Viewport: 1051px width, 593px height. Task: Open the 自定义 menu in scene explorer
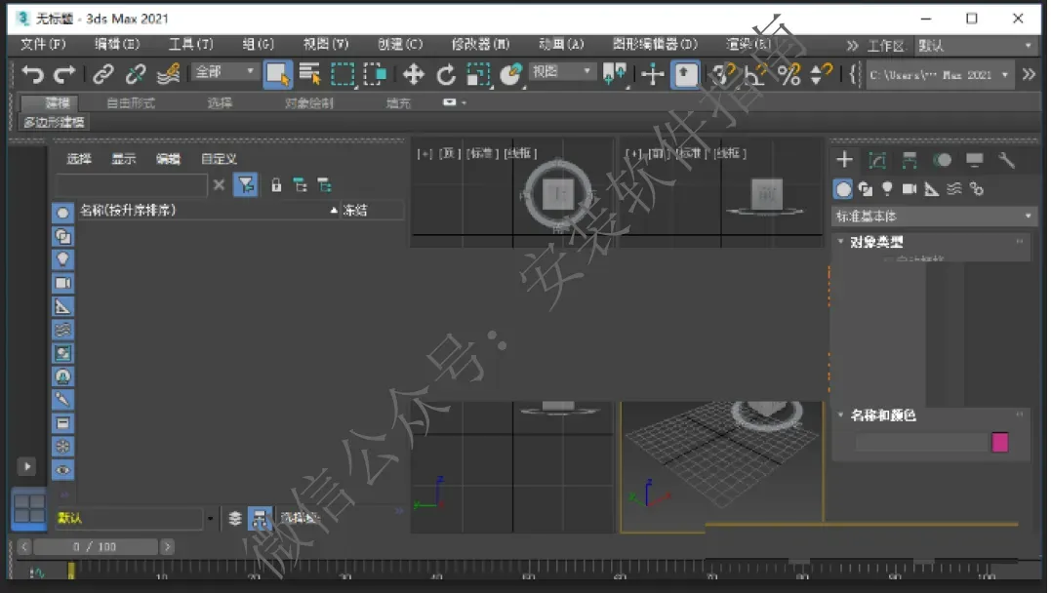pyautogui.click(x=220, y=159)
